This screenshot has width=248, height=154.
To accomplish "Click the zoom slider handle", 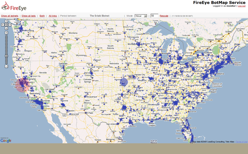I will [6, 56].
